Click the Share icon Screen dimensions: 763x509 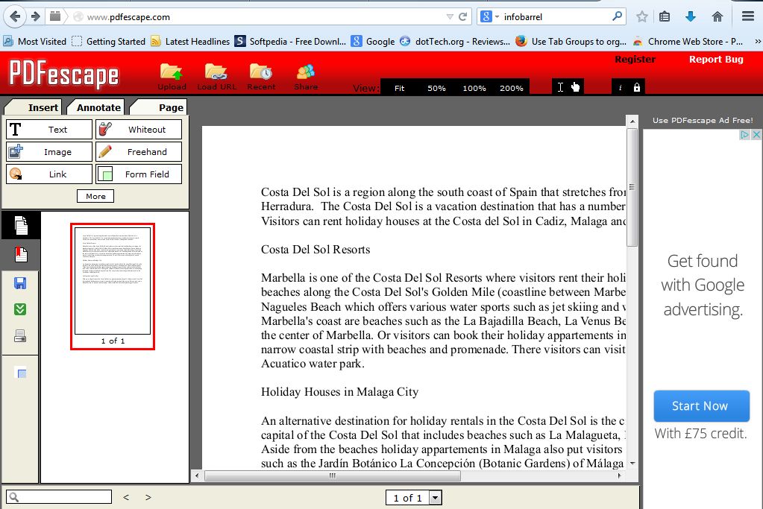(306, 73)
